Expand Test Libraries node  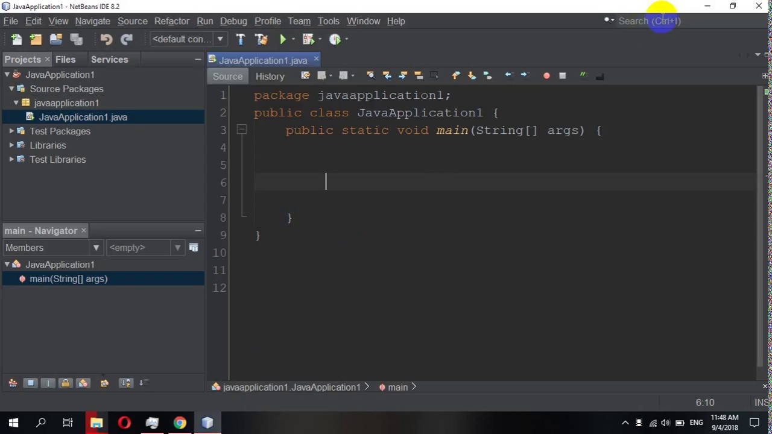tap(11, 159)
